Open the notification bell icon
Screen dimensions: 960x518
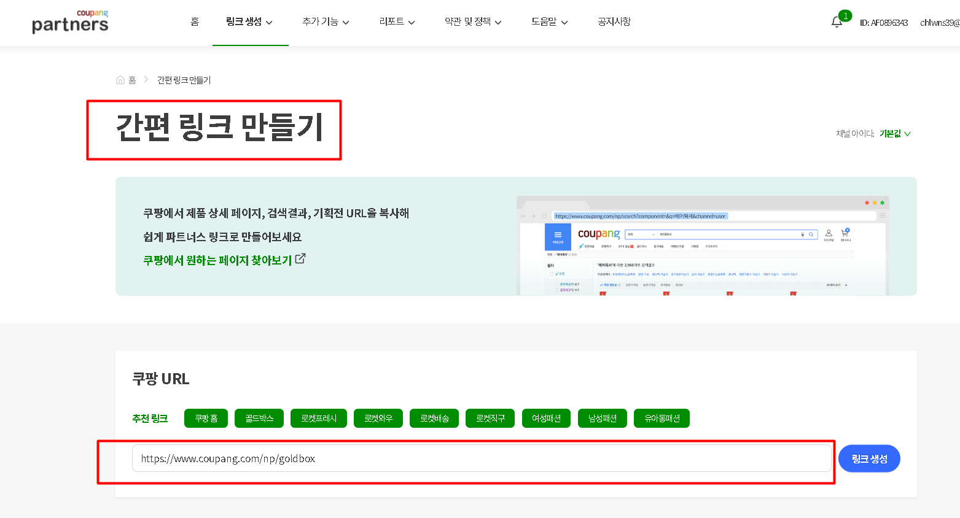click(x=837, y=22)
